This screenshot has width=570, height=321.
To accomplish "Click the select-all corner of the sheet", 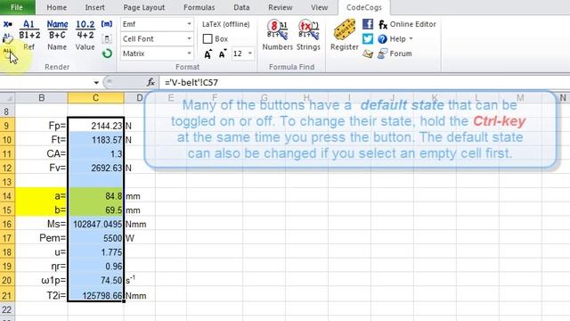I will (7, 98).
